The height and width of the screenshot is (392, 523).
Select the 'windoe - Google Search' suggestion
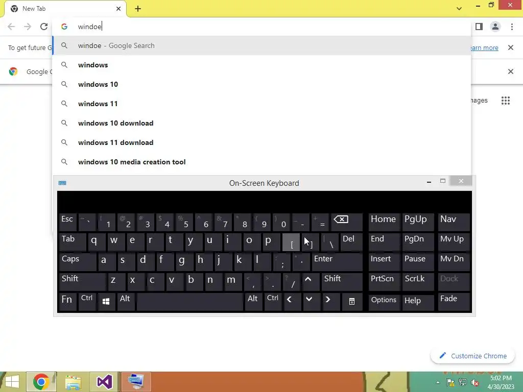(x=262, y=45)
